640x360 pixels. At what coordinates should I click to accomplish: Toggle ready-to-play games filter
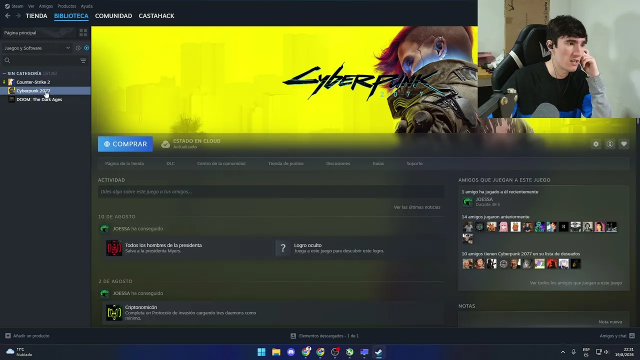click(86, 48)
